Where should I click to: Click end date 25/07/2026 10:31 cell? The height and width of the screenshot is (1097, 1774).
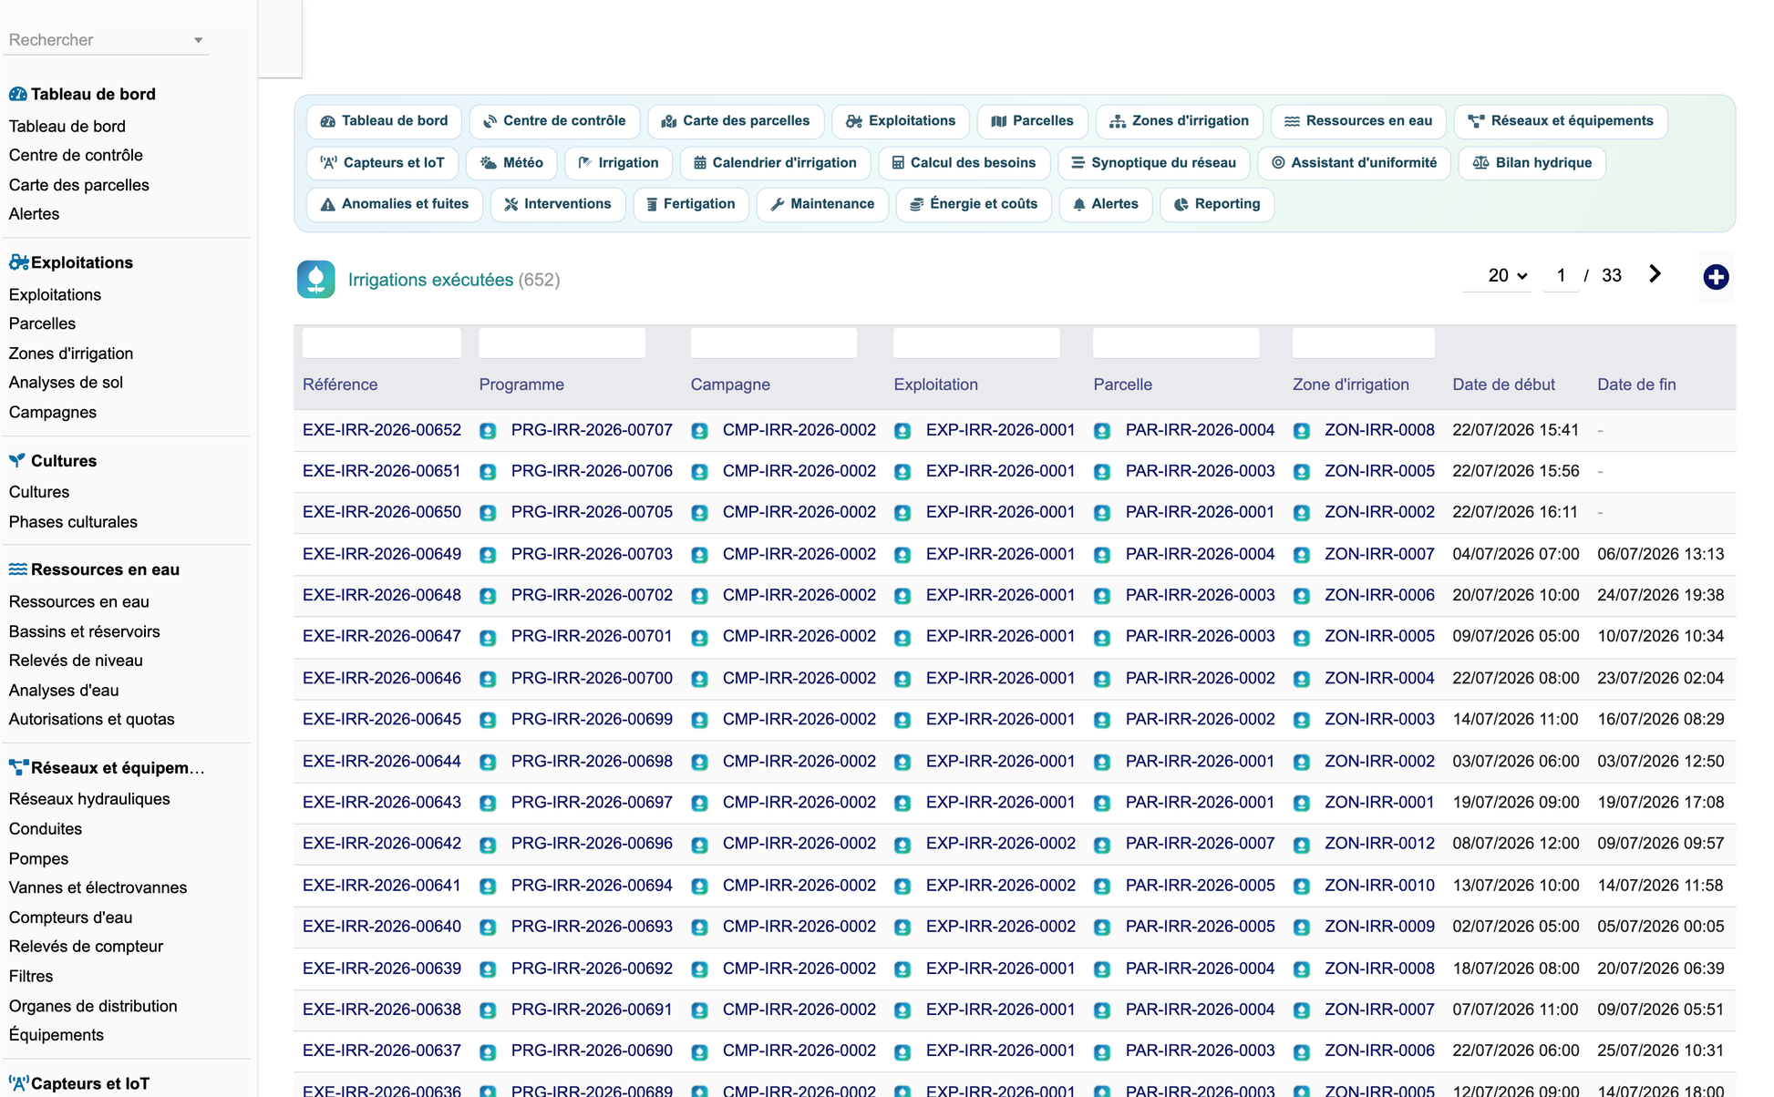click(x=1660, y=1051)
